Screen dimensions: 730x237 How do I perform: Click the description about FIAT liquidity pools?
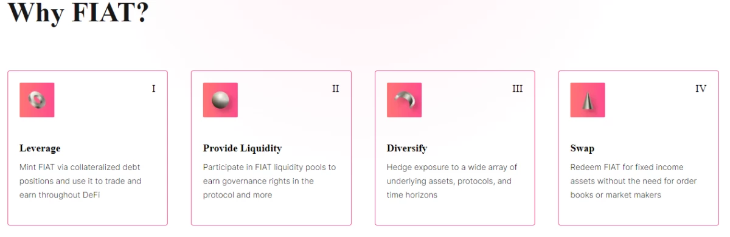pyautogui.click(x=269, y=181)
